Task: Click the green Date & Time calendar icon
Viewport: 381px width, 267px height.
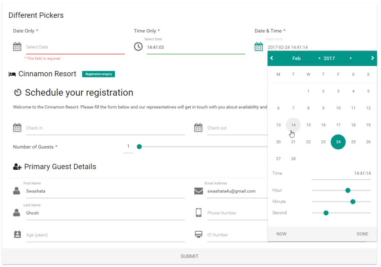Action: click(259, 47)
